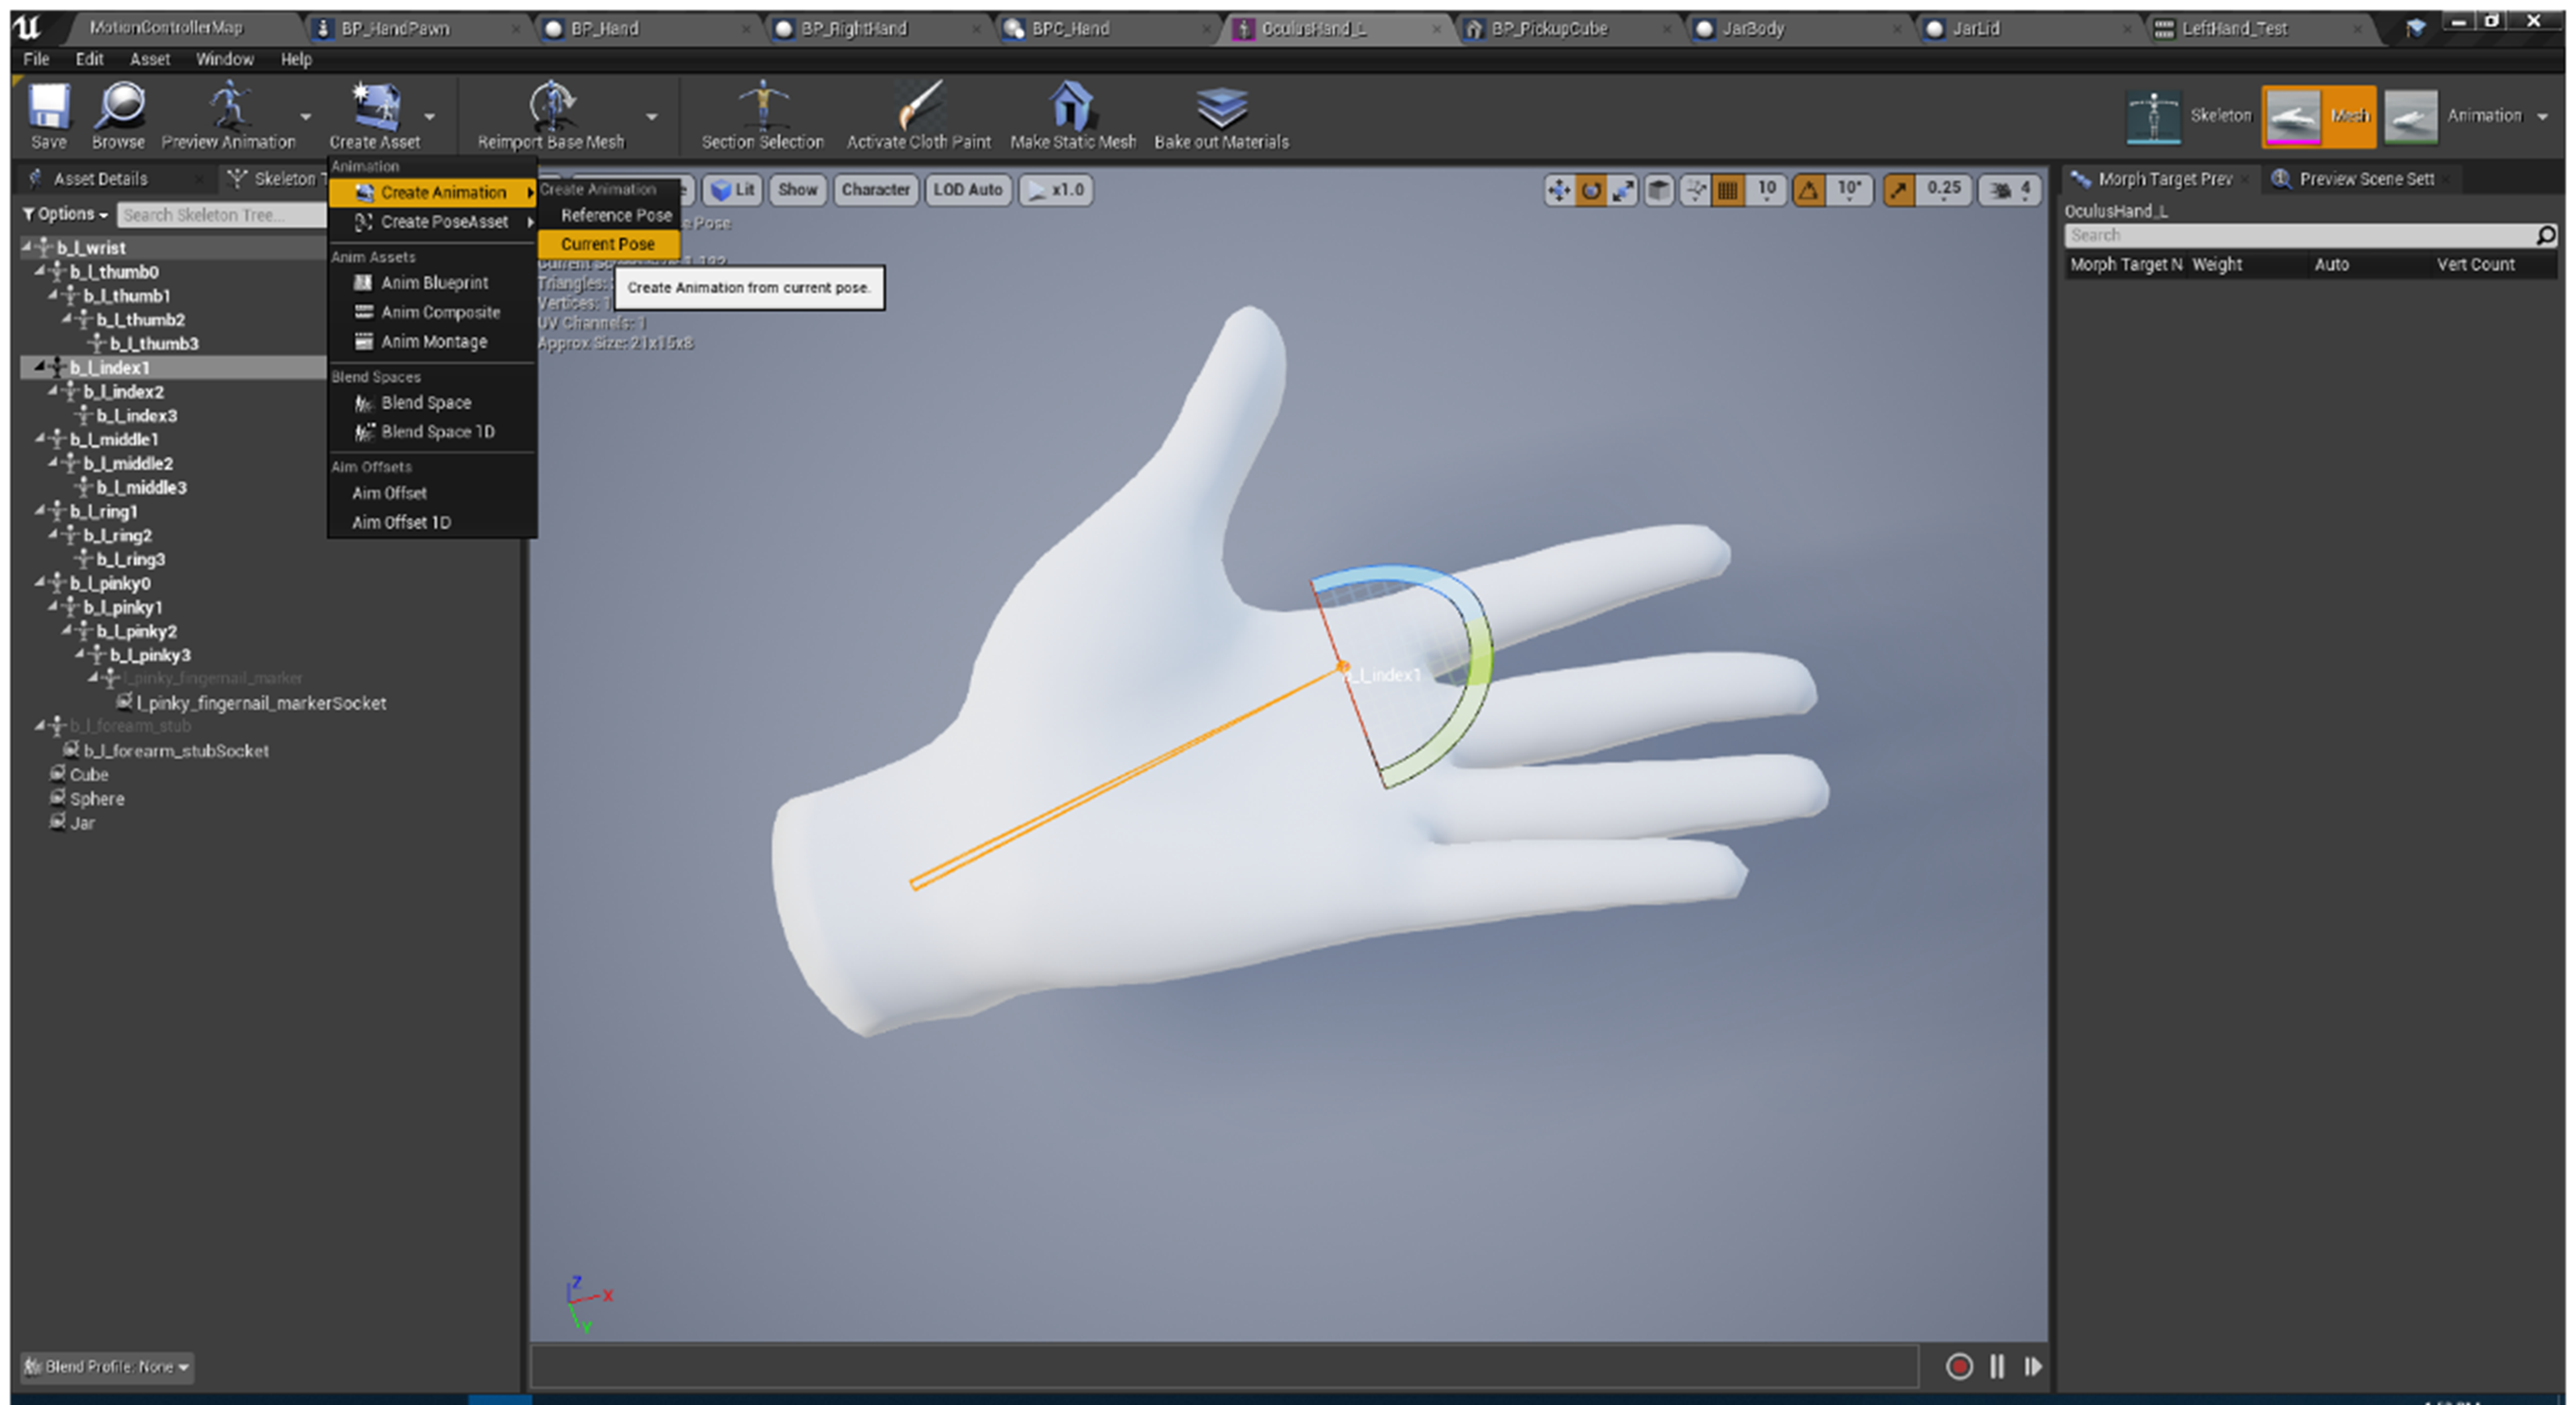Click the Unreal Engine logo
This screenshot has width=2576, height=1405.
point(27,27)
